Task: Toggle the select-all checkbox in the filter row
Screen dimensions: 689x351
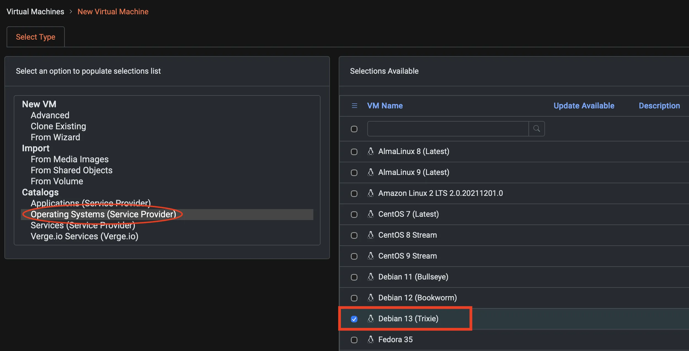Action: [354, 128]
